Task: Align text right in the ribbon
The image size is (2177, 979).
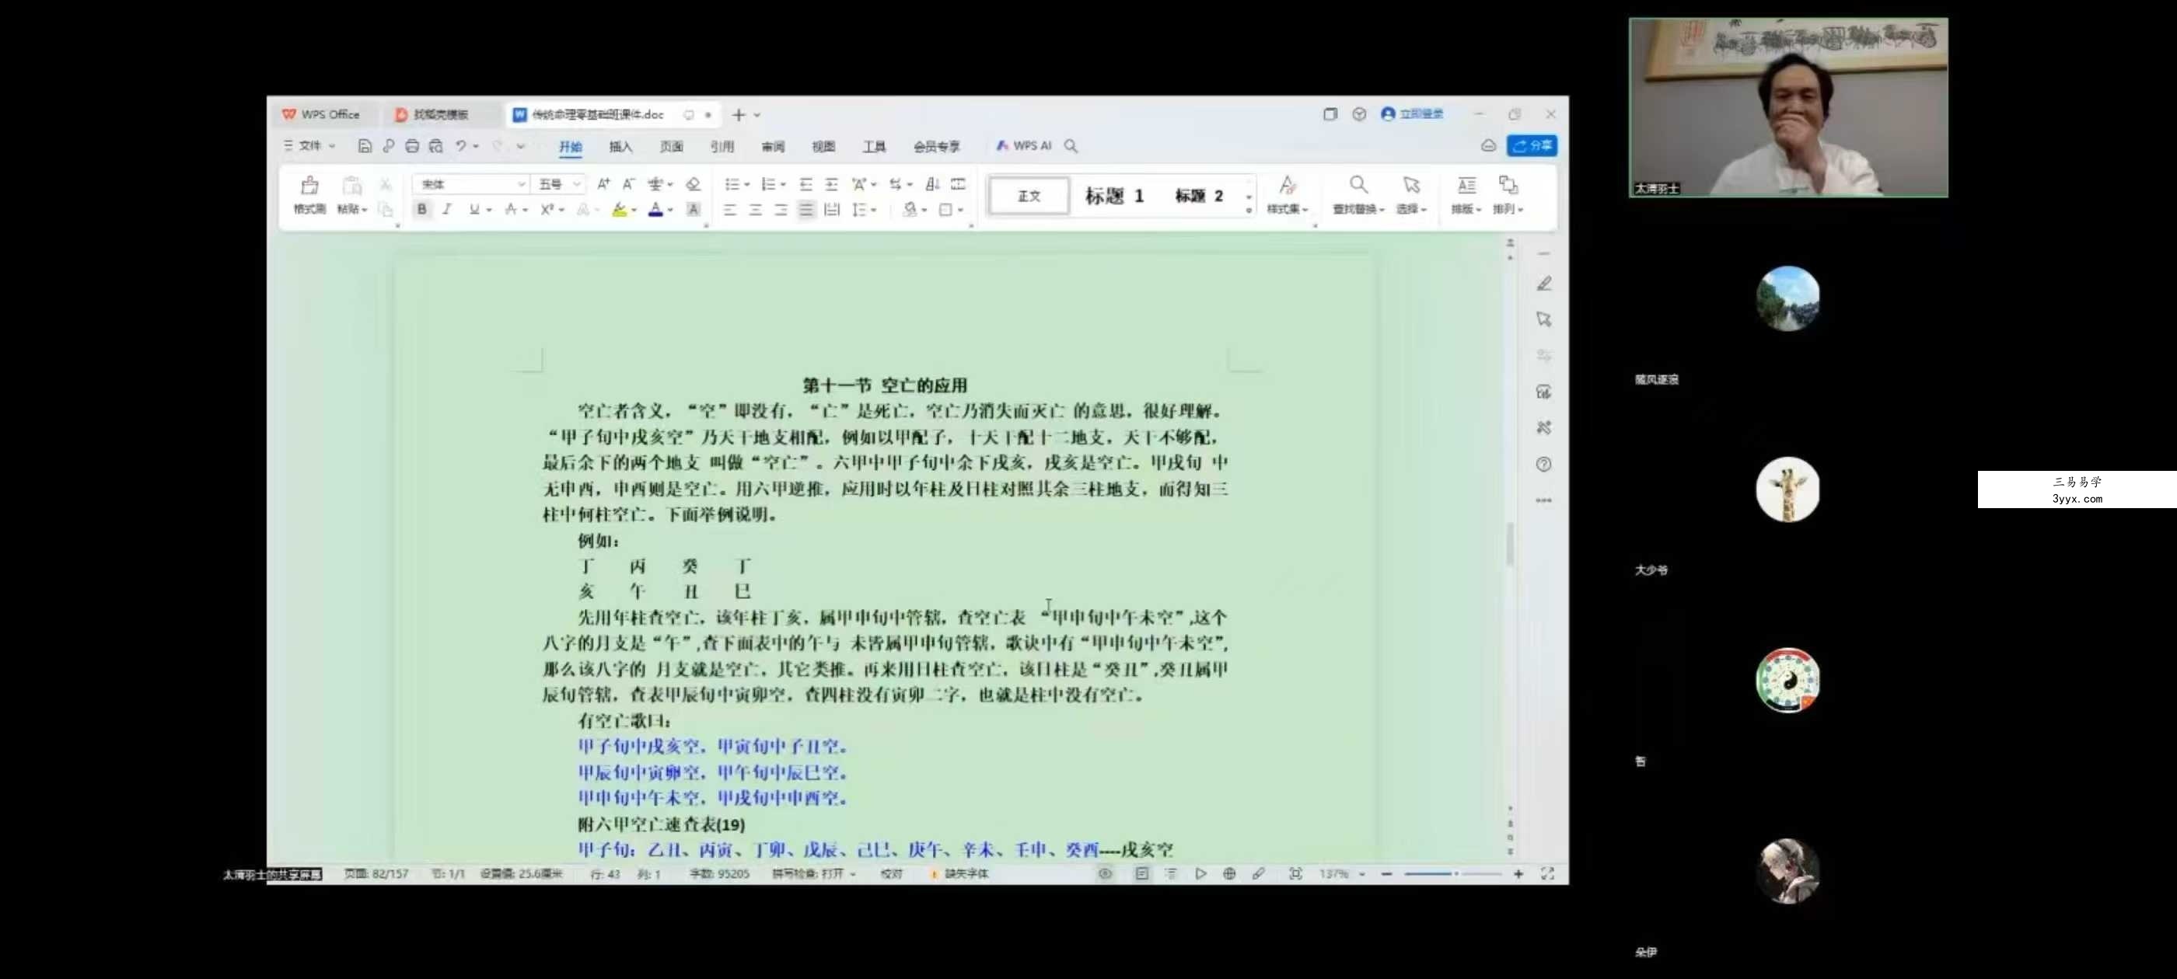Action: click(781, 210)
